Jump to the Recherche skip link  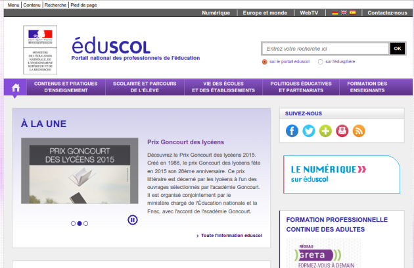pos(55,5)
